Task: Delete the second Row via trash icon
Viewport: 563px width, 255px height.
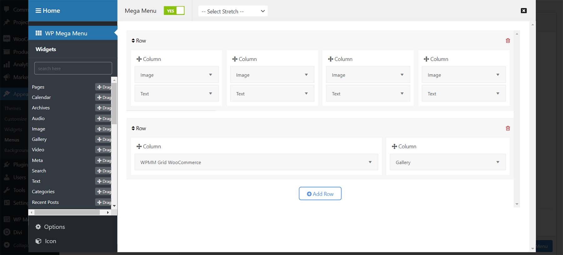Action: (508, 128)
